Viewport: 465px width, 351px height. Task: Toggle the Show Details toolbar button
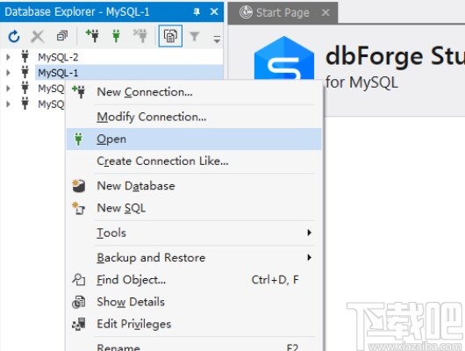[x=170, y=36]
